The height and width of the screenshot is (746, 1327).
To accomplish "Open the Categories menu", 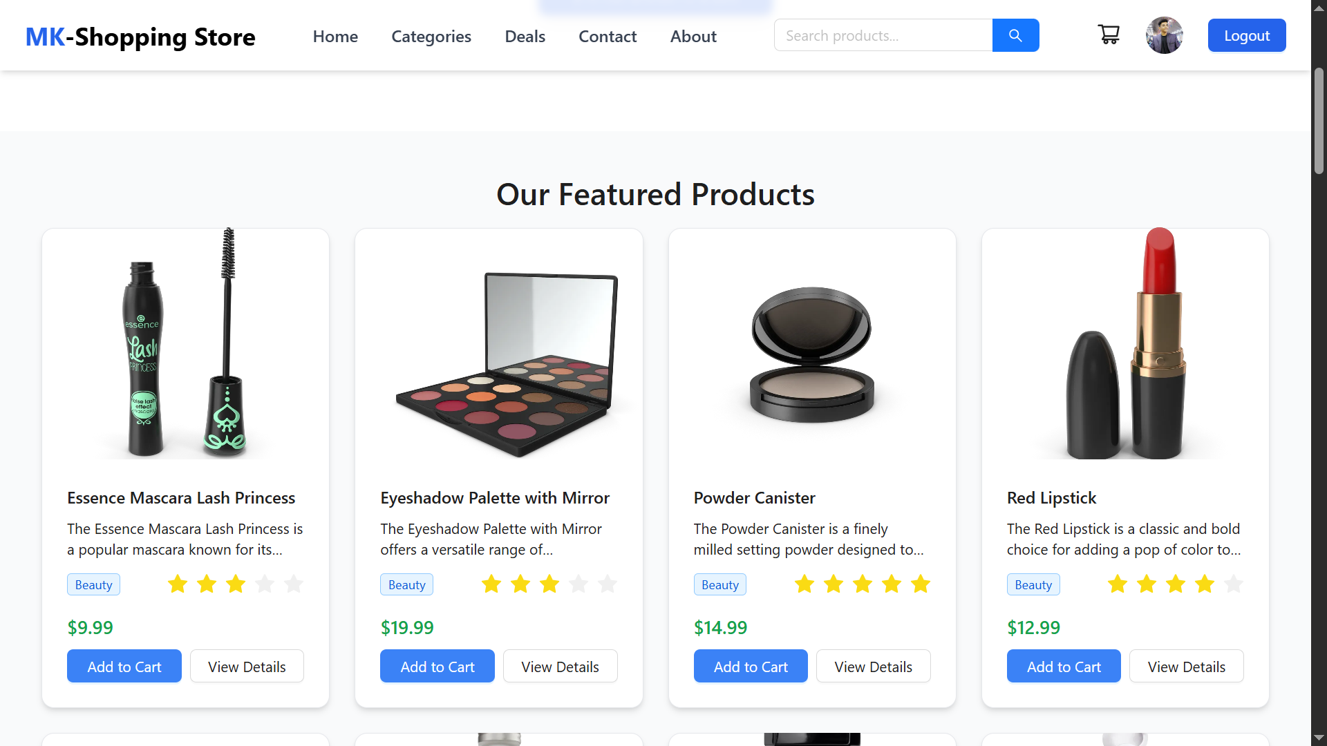I will coord(431,37).
